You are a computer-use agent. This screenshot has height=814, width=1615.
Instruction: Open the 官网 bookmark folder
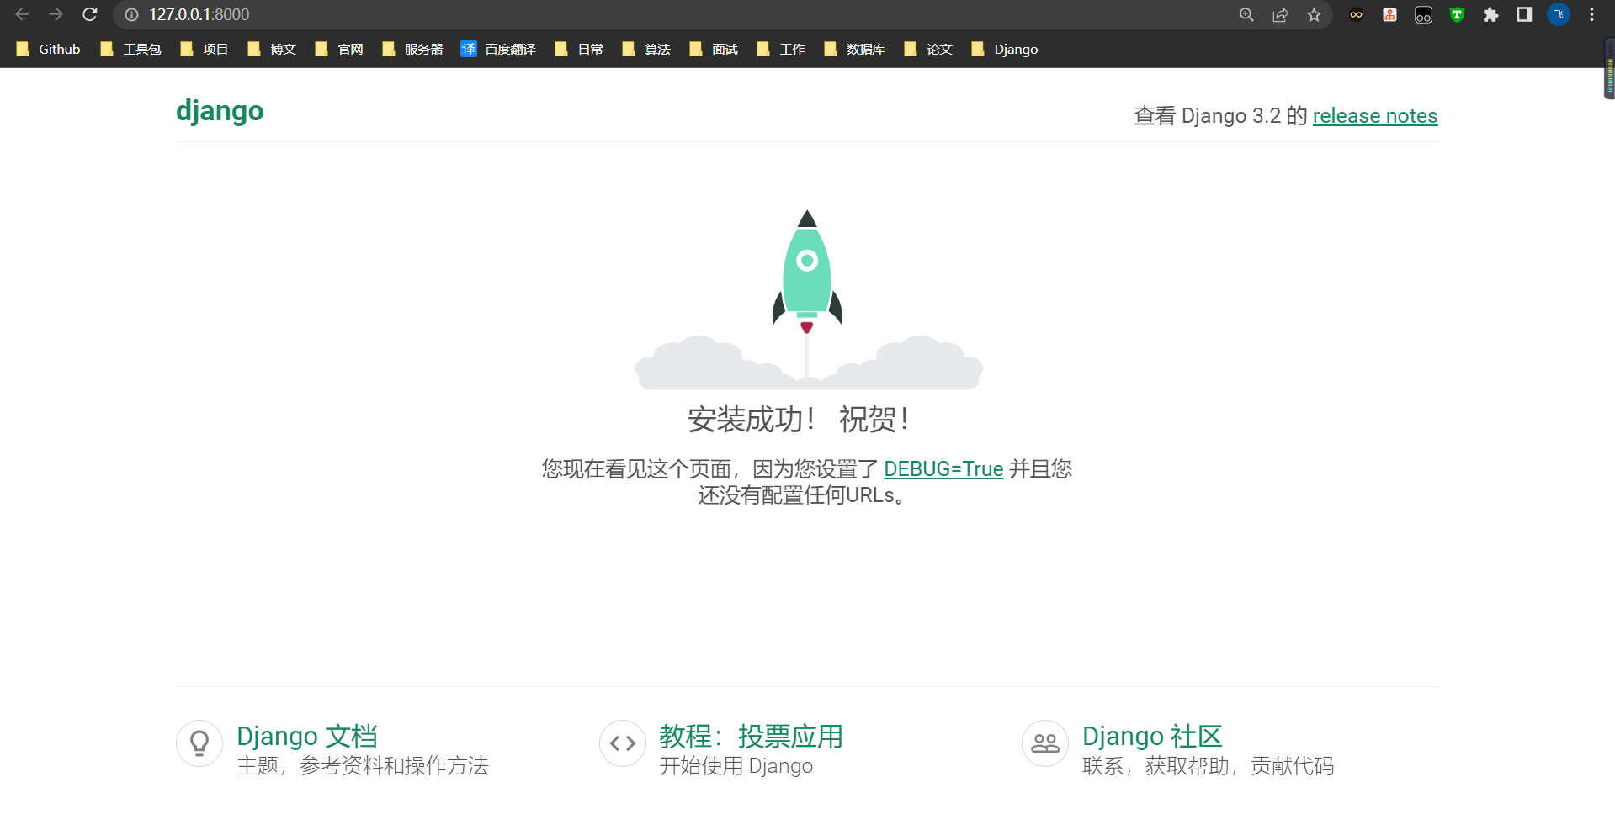(339, 50)
